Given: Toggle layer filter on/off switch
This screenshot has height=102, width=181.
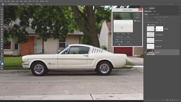Looking at the screenshot, I should (168, 17).
